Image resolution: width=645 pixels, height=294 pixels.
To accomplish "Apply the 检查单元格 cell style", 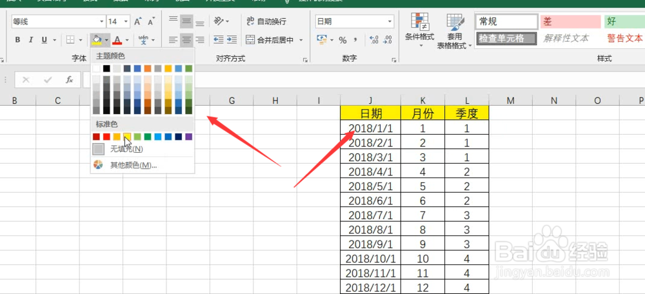I will coord(507,39).
